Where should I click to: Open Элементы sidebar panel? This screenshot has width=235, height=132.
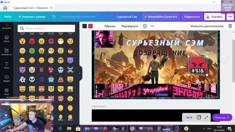coord(7,52)
